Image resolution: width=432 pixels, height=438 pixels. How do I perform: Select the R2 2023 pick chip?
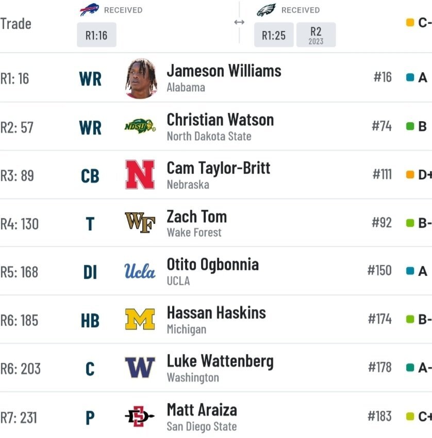click(x=316, y=35)
